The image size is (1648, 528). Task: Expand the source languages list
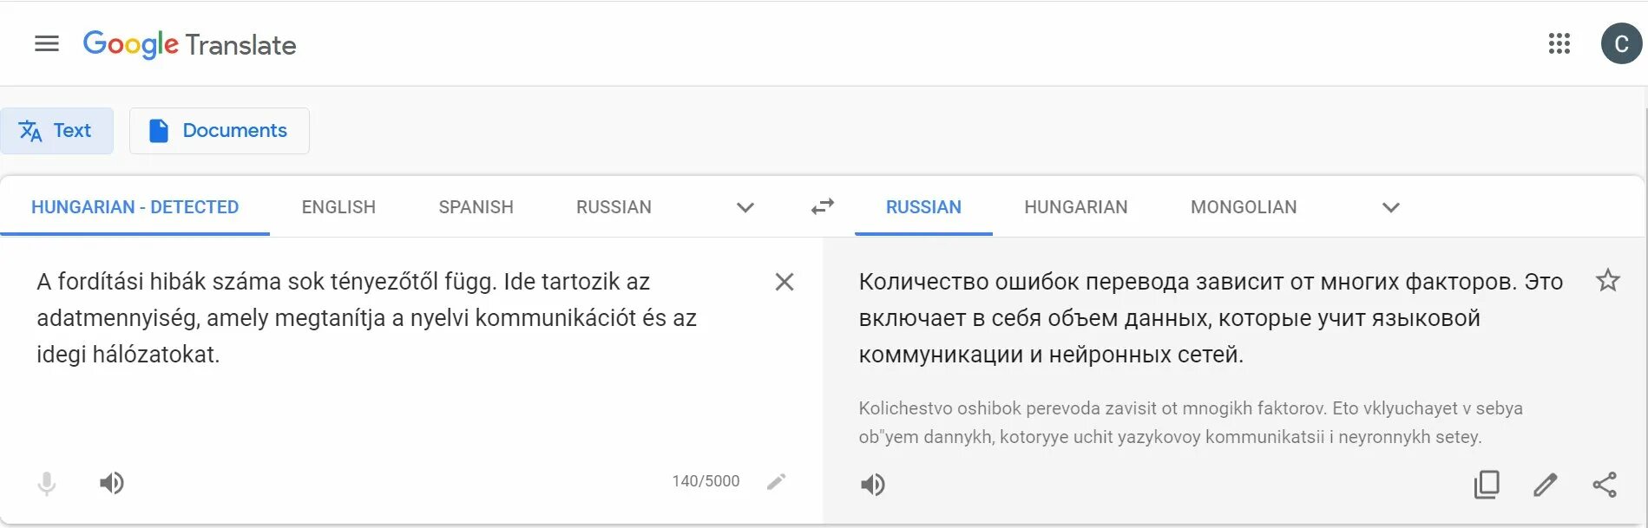click(x=745, y=207)
